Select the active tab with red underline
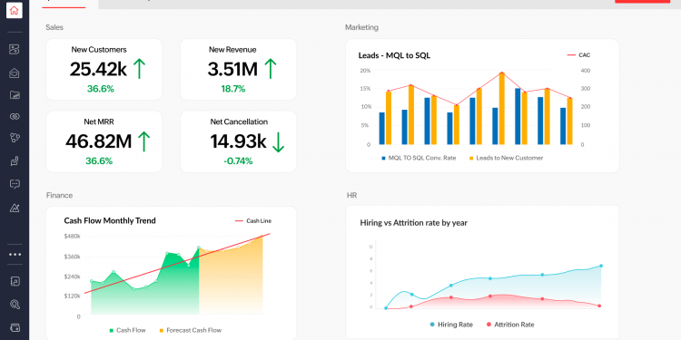This screenshot has height=340, width=681. [x=64, y=4]
